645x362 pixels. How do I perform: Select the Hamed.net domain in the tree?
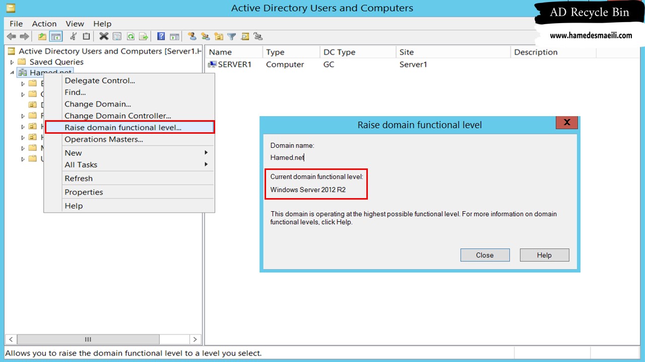(x=50, y=73)
